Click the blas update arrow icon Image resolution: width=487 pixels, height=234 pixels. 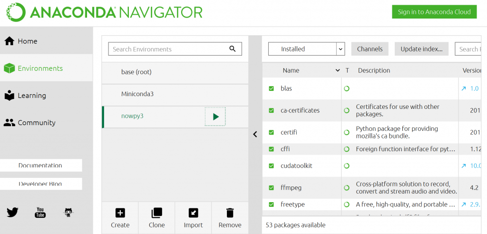[x=464, y=88]
